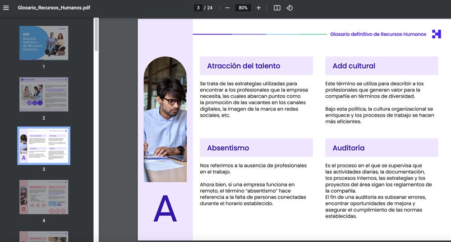This screenshot has width=451, height=242.
Task: Click the paragraph starting 'Este término se utiliza'
Action: coord(374,90)
